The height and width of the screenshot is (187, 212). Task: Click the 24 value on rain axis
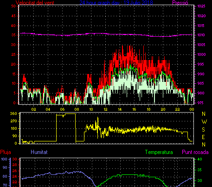[14, 176]
